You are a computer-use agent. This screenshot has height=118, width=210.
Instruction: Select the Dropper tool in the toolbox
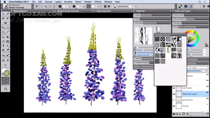pos(7,14)
